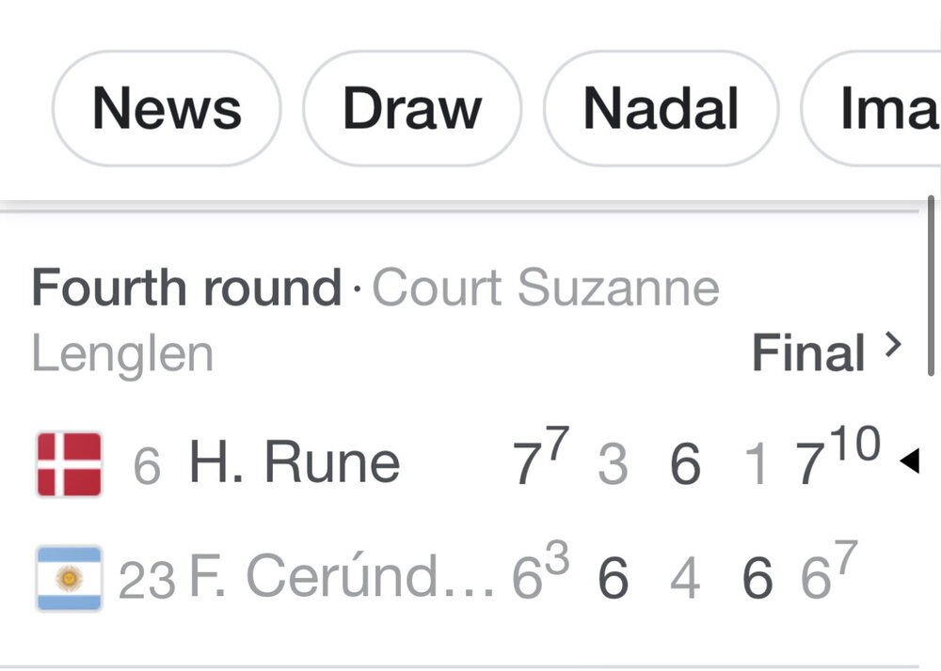Click Cerúndolo's seed number 23
Viewport: 941px width, 671px height.
tap(147, 581)
